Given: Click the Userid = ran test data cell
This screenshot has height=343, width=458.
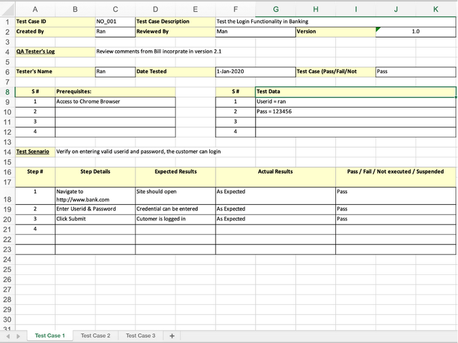Looking at the screenshot, I should [x=356, y=102].
